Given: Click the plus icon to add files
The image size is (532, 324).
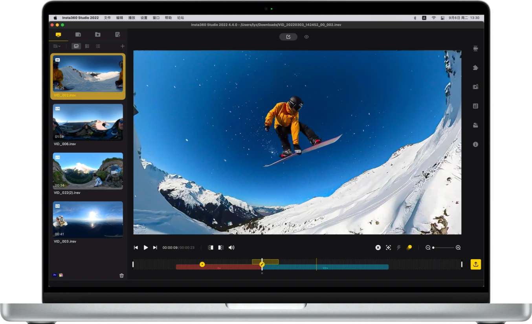Looking at the screenshot, I should tap(123, 46).
